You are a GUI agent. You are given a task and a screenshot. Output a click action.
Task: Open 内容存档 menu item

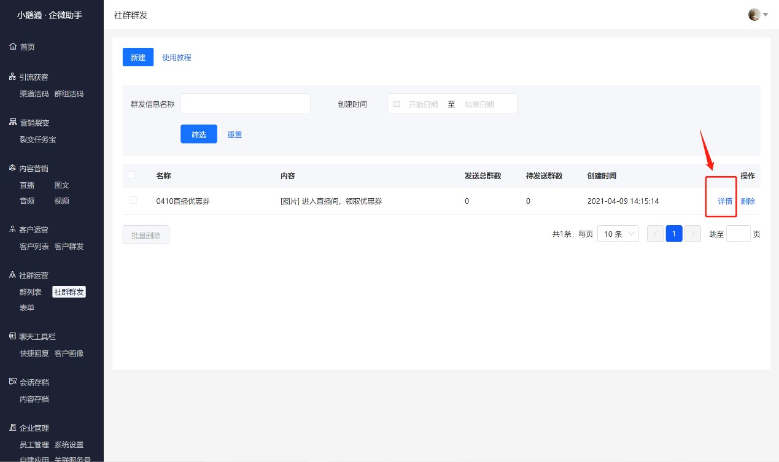click(x=34, y=399)
